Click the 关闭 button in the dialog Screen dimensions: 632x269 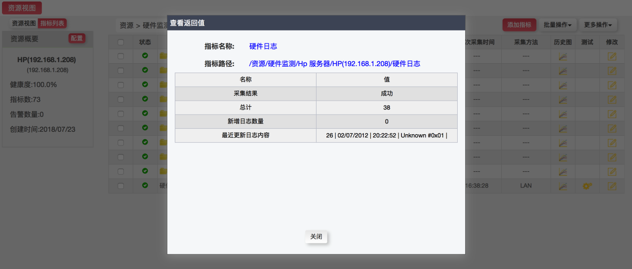pyautogui.click(x=316, y=237)
